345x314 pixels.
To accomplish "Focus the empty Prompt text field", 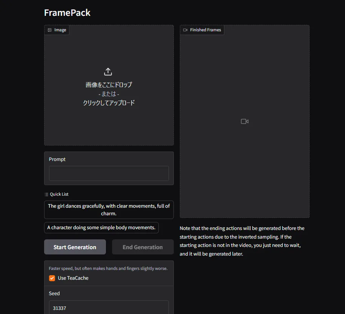I will (109, 173).
